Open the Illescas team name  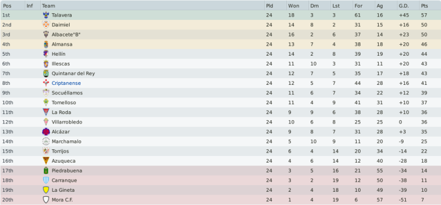tap(61, 64)
